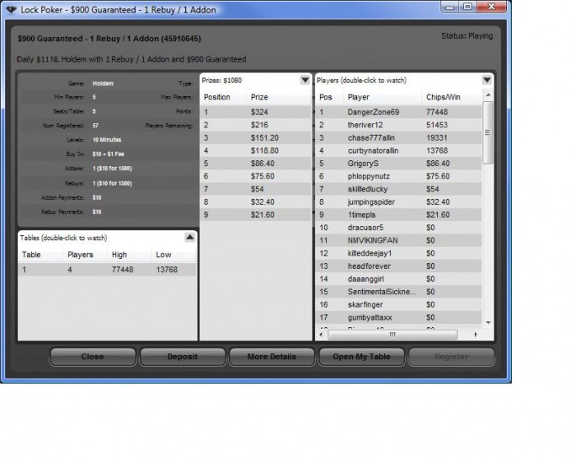Image resolution: width=576 pixels, height=462 pixels.
Task: Click the horizontal scrollbar thumb in Players
Action: [x=393, y=335]
